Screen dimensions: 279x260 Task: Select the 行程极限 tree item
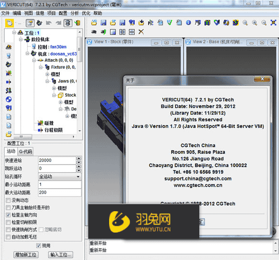[x=54, y=130]
